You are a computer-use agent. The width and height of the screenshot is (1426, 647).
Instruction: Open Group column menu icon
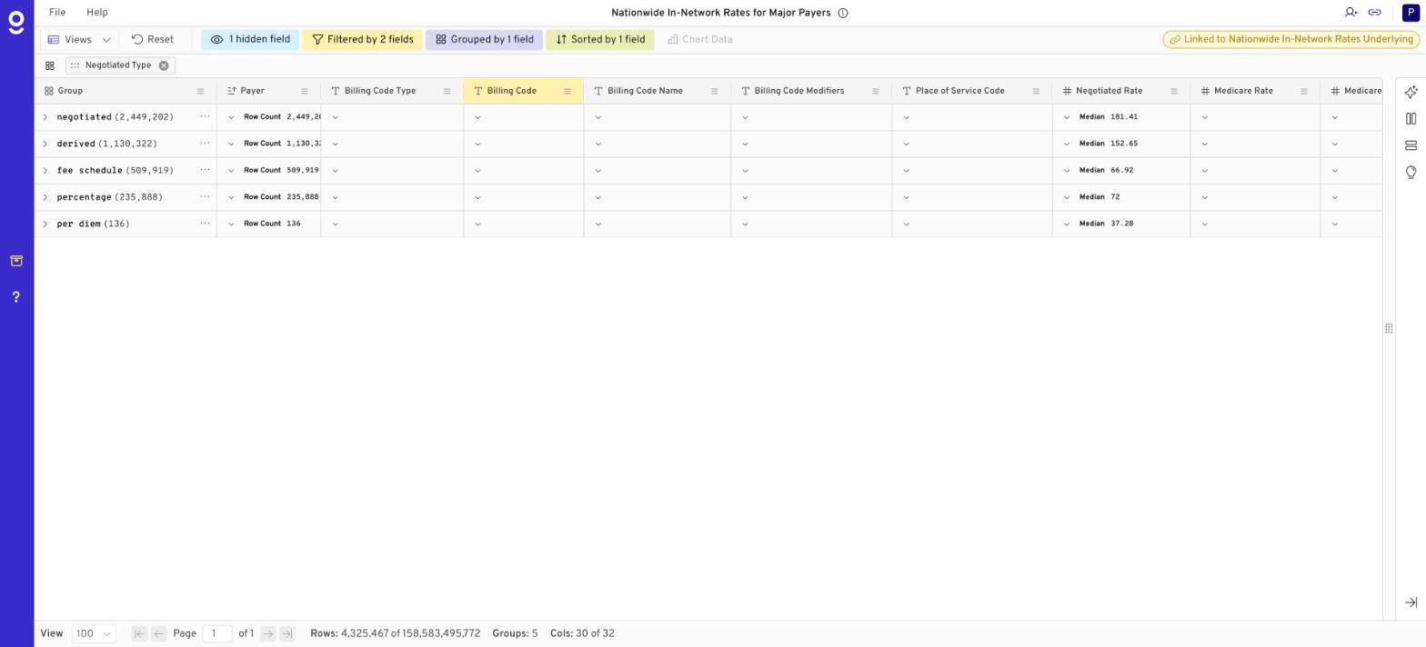pyautogui.click(x=200, y=91)
